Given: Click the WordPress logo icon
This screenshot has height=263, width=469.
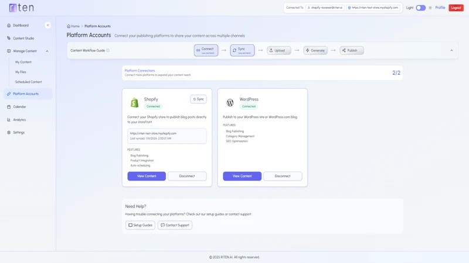Looking at the screenshot, I should point(230,103).
